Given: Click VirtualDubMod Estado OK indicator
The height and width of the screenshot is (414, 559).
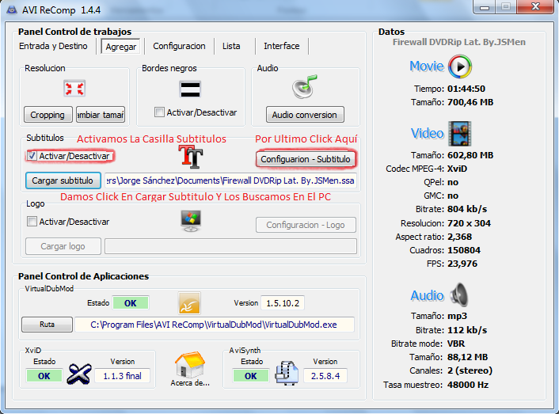Looking at the screenshot, I should pyautogui.click(x=131, y=303).
